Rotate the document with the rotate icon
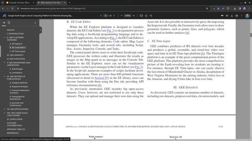The height and width of the screenshot is (141, 252). [x=146, y=16]
